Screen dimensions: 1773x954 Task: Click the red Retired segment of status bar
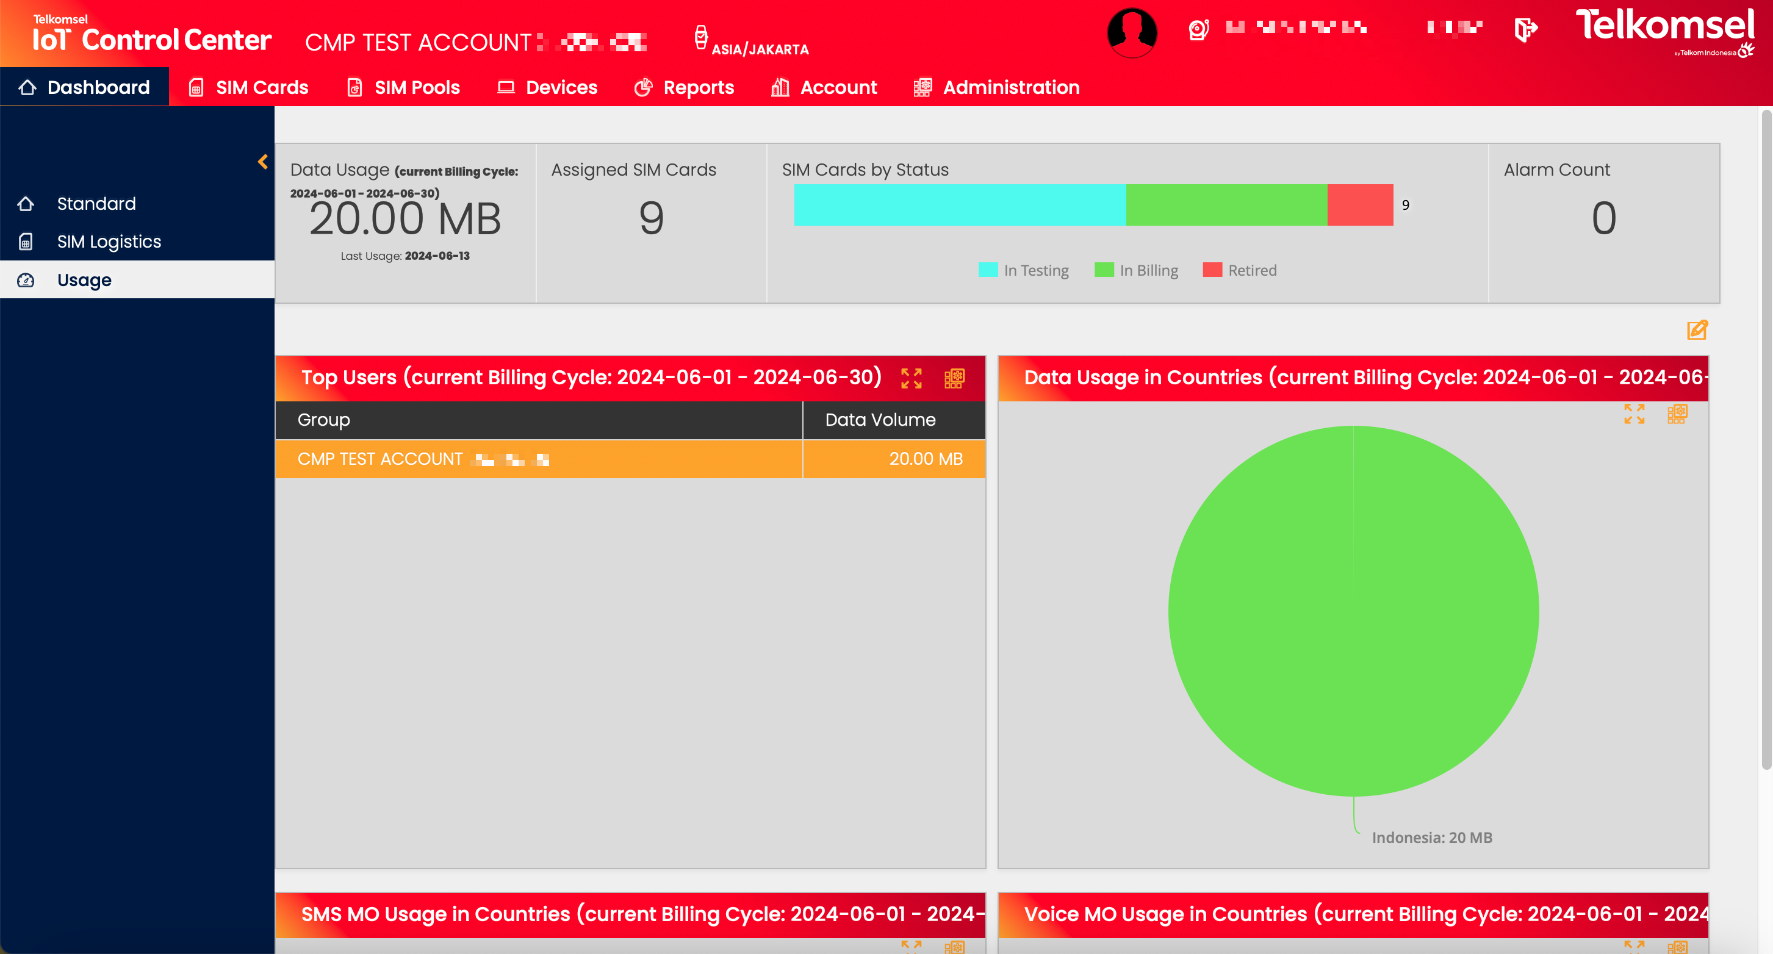(1360, 205)
